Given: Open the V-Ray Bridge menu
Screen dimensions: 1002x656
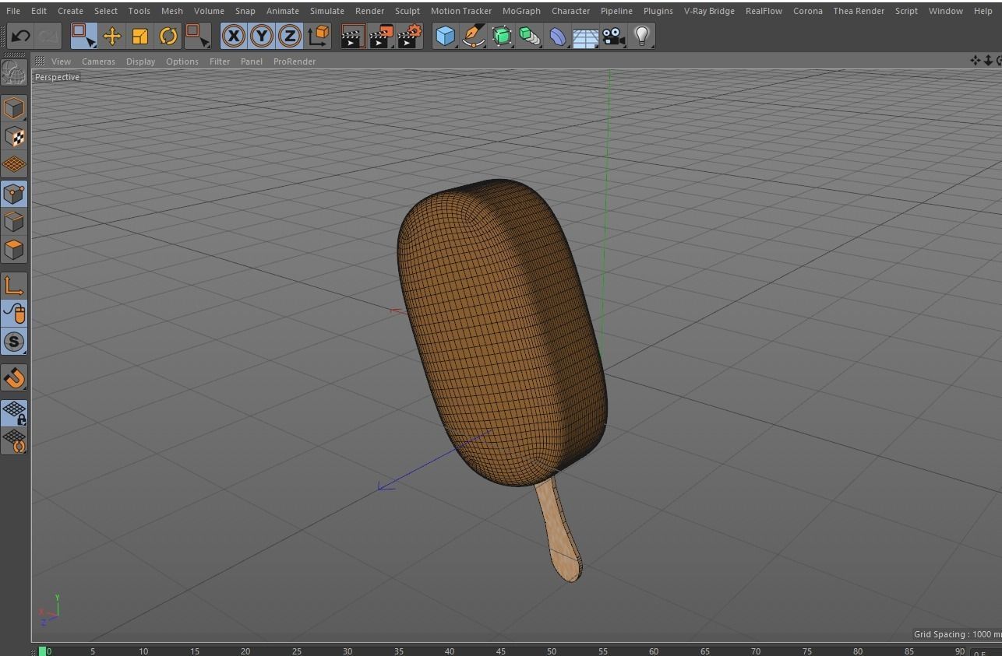Looking at the screenshot, I should click(x=710, y=11).
